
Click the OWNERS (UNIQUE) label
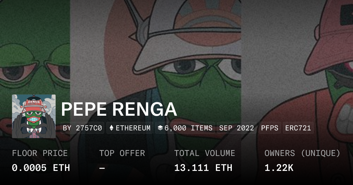302,153
